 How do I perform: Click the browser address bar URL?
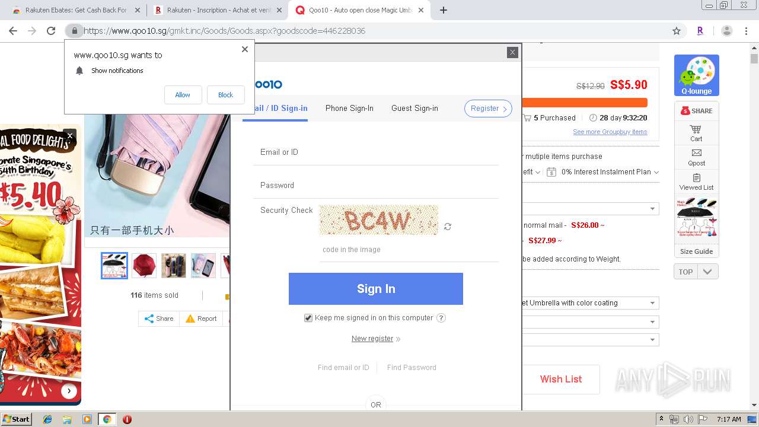click(224, 31)
